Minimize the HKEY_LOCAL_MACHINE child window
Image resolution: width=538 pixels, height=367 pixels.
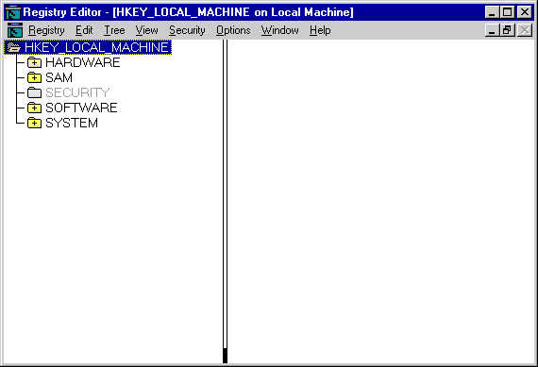coord(492,30)
